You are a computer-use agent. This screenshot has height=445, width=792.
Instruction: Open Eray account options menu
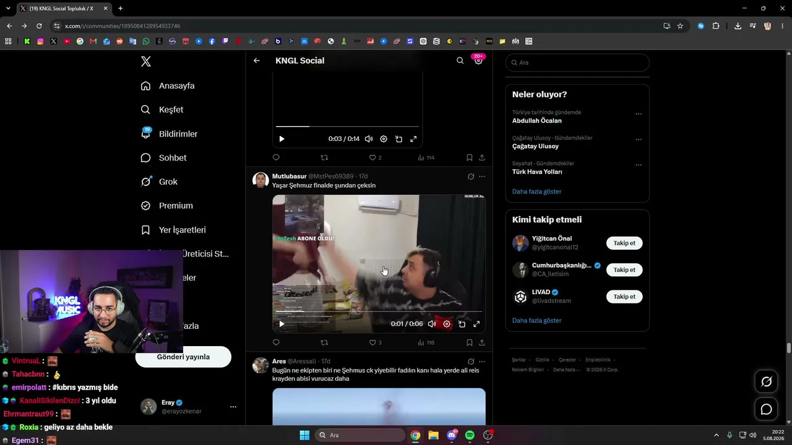[x=233, y=407]
